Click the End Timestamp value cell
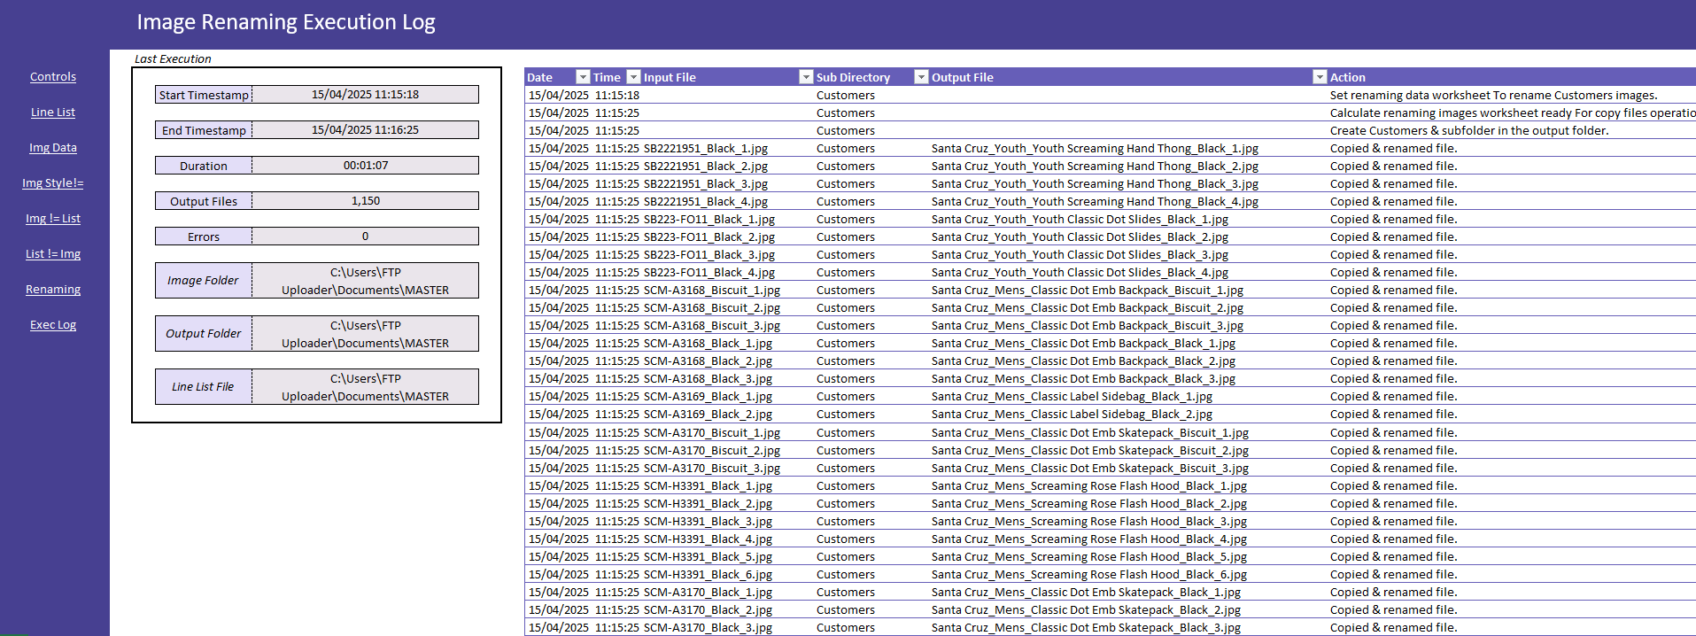The width and height of the screenshot is (1696, 636). click(365, 130)
